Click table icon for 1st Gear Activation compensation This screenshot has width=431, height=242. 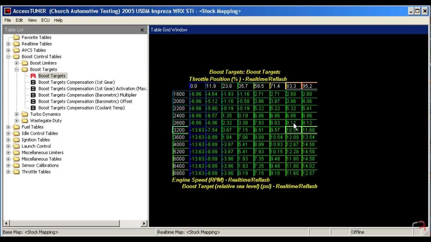click(33, 89)
